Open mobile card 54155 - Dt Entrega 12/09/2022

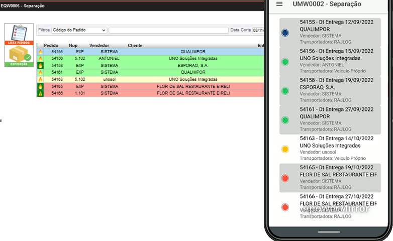(x=330, y=32)
